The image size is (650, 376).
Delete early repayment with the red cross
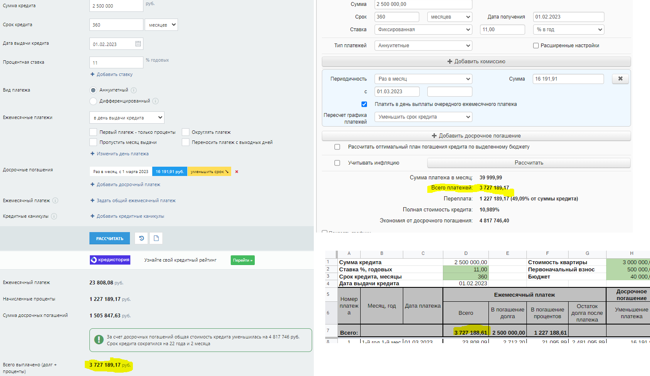[237, 172]
